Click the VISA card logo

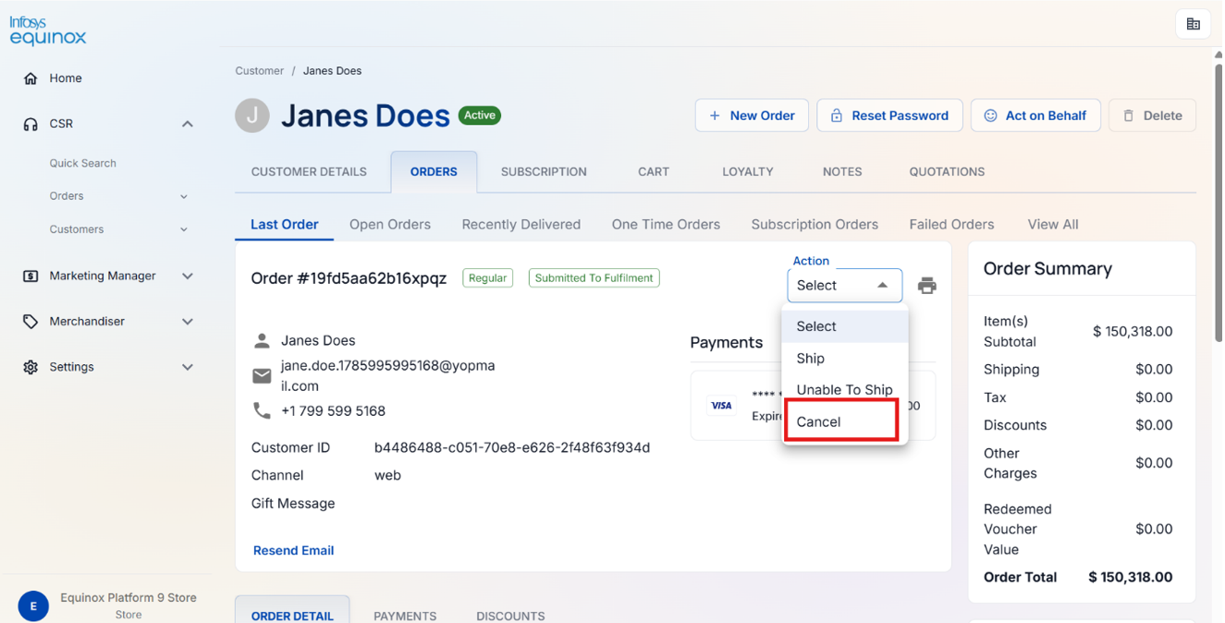point(721,406)
